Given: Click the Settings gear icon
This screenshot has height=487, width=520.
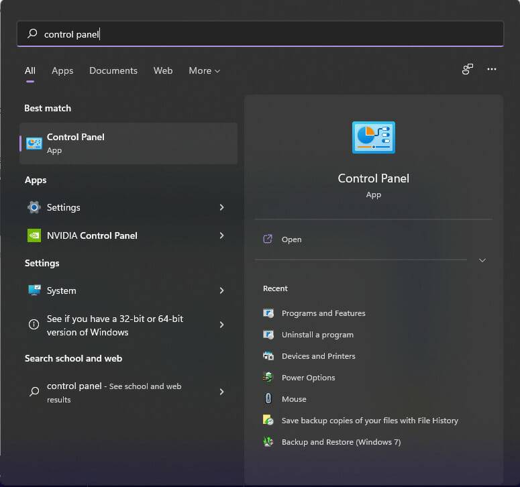Looking at the screenshot, I should point(34,207).
